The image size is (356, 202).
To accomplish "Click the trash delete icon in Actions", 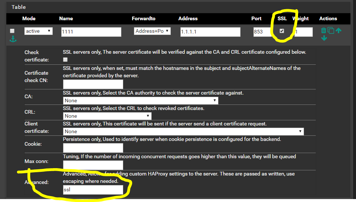I will coord(324,31).
